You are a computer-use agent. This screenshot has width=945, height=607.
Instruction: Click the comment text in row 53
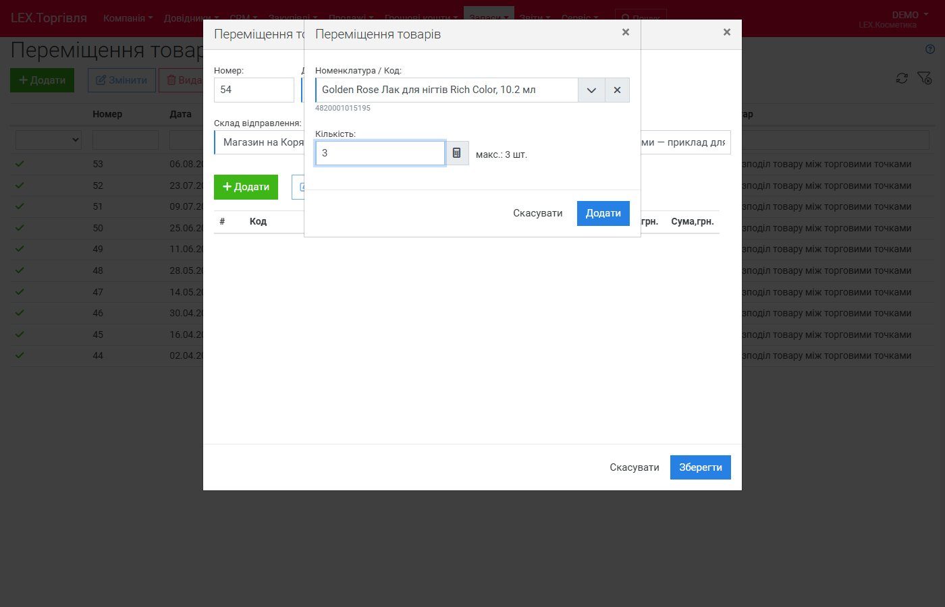point(826,164)
